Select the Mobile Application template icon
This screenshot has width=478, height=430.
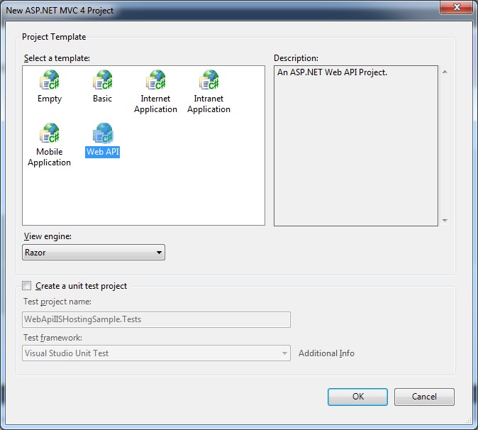click(50, 133)
